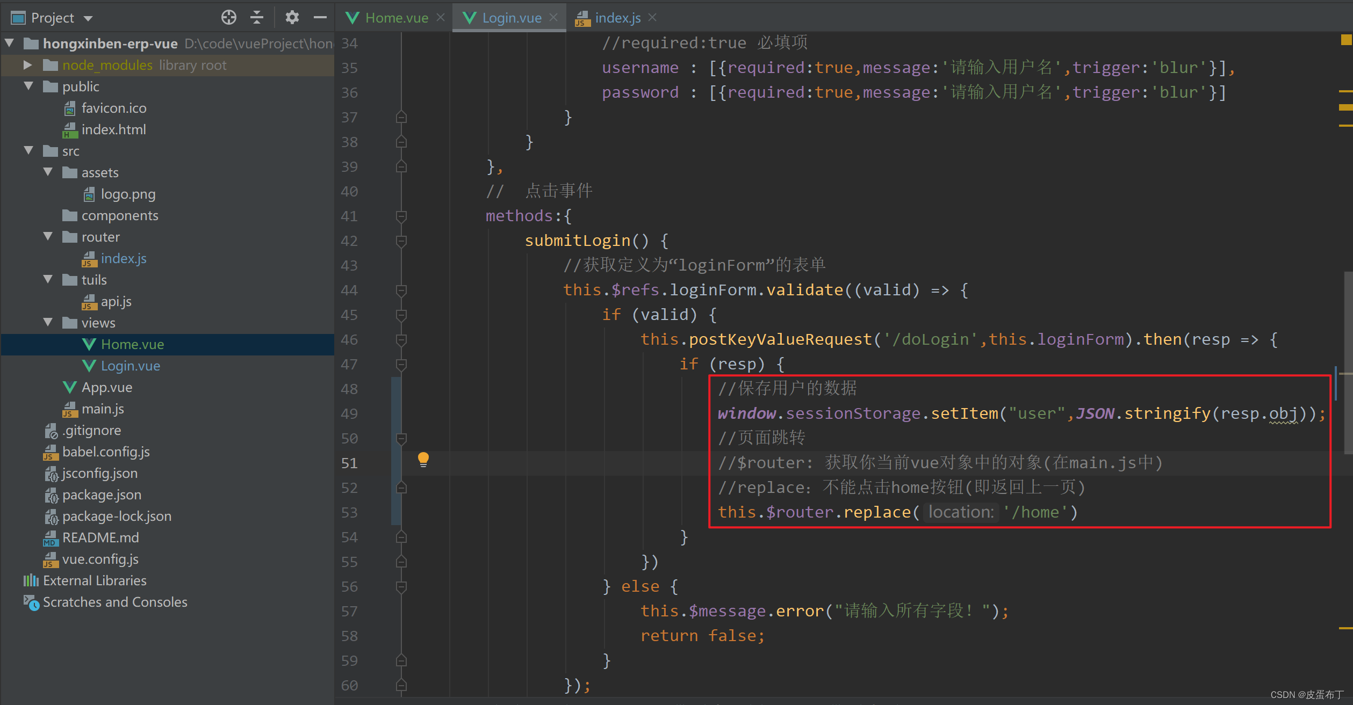The width and height of the screenshot is (1353, 705).
Task: Open package.json file
Action: tap(102, 495)
